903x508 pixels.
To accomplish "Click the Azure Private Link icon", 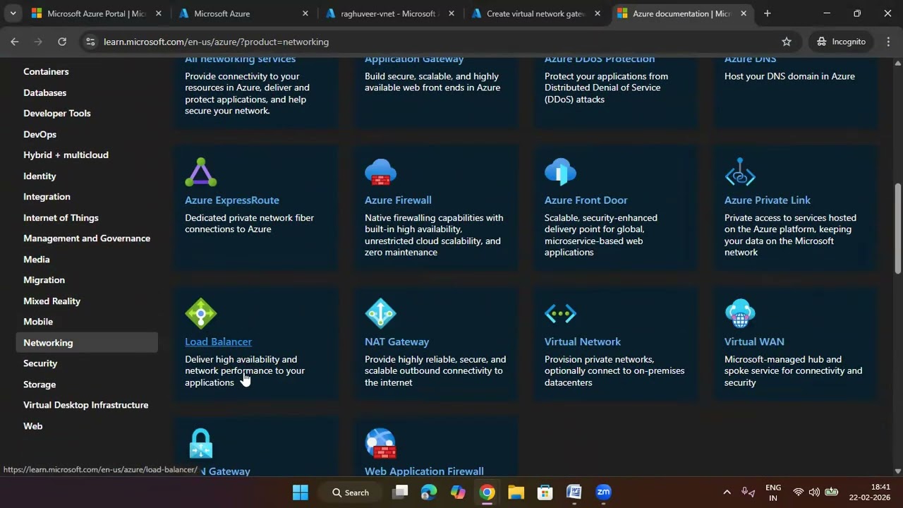I will coord(740,172).
